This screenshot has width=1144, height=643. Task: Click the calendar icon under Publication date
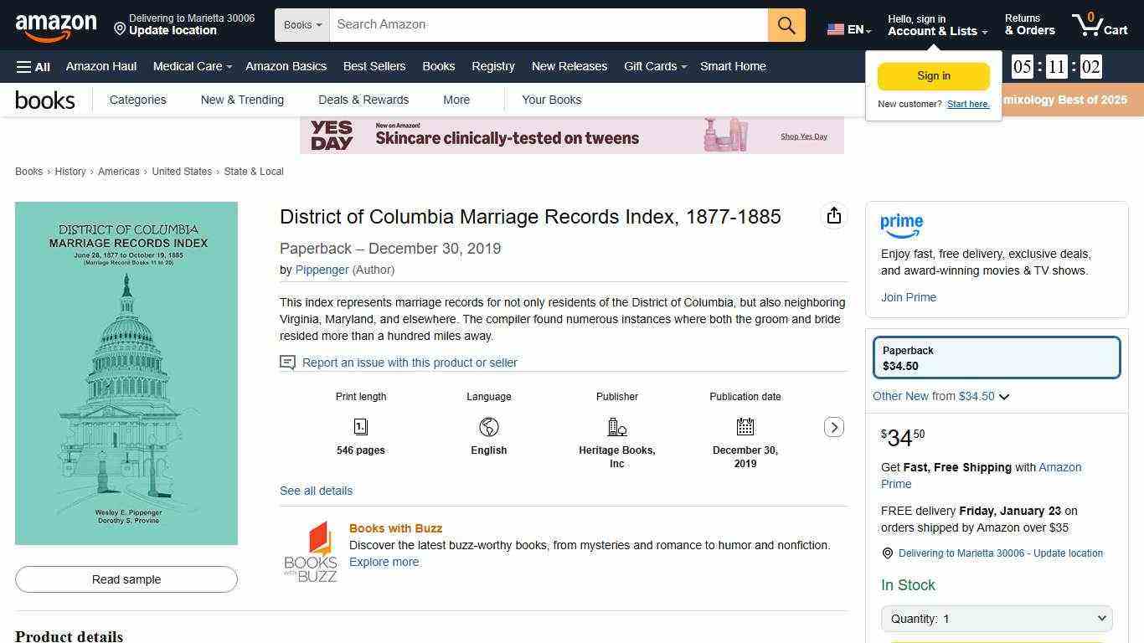tap(745, 426)
